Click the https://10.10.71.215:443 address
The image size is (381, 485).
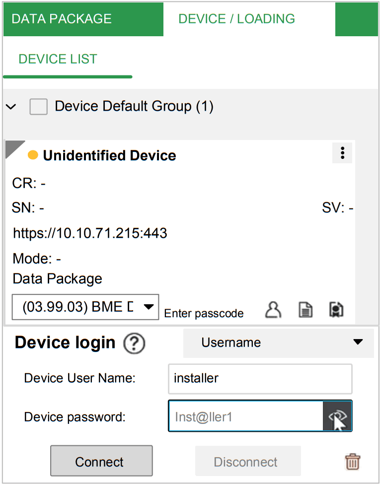(90, 233)
